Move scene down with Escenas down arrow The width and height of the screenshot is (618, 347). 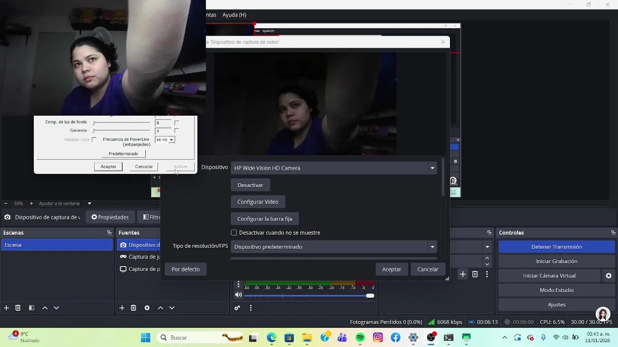(56, 307)
